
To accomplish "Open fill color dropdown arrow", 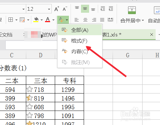I will click(x=42, y=20).
